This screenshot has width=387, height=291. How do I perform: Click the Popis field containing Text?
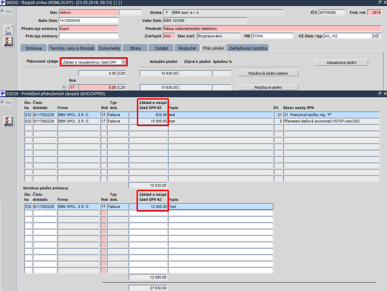221,207
